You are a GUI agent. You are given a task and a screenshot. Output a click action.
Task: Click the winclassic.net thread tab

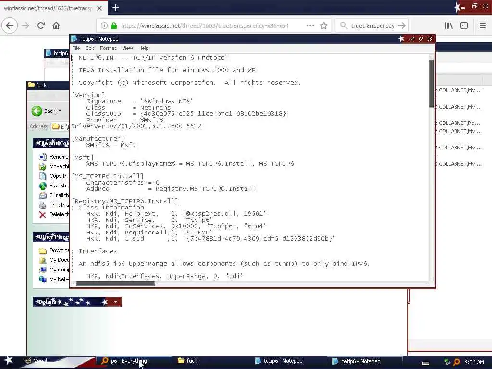coord(48,8)
